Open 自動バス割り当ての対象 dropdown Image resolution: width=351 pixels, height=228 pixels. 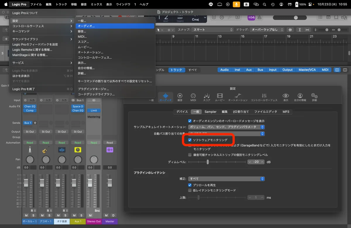click(x=226, y=134)
